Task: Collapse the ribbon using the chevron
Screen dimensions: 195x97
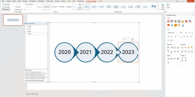Action: [x=193, y=11]
